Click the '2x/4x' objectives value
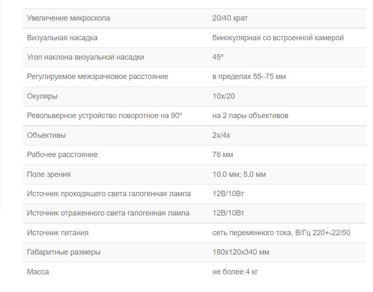The width and height of the screenshot is (373, 292). tap(221, 135)
